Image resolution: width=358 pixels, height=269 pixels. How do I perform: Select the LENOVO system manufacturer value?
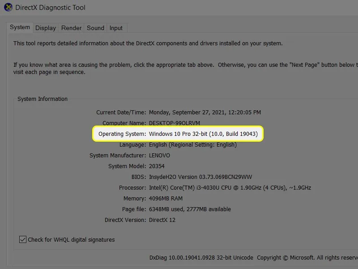[159, 156]
